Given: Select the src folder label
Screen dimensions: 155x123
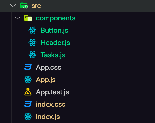Looking at the screenshot, I should (x=36, y=6).
